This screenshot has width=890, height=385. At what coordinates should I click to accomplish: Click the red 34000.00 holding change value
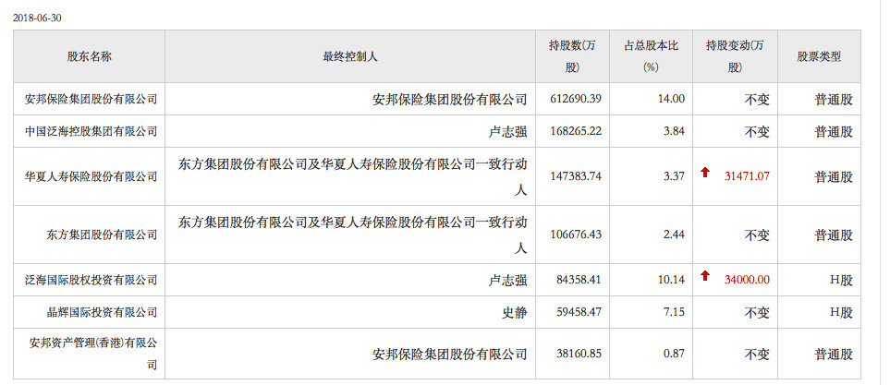click(x=748, y=280)
